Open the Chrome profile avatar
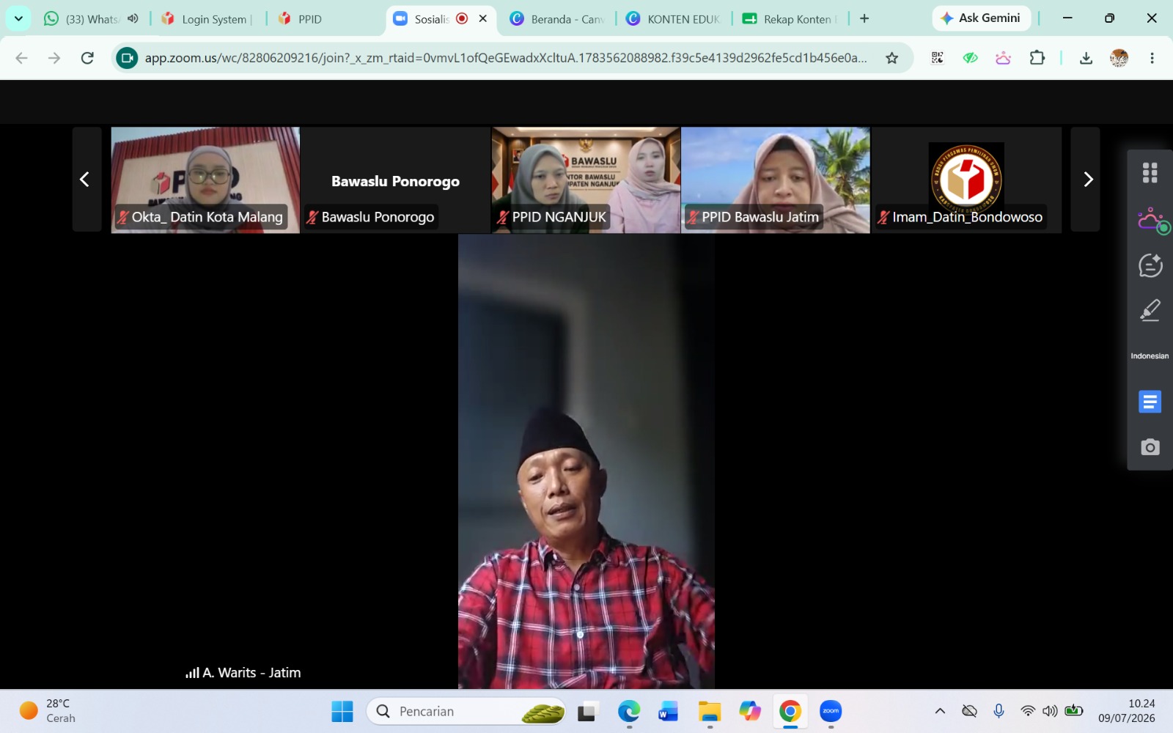 [x=1119, y=58]
